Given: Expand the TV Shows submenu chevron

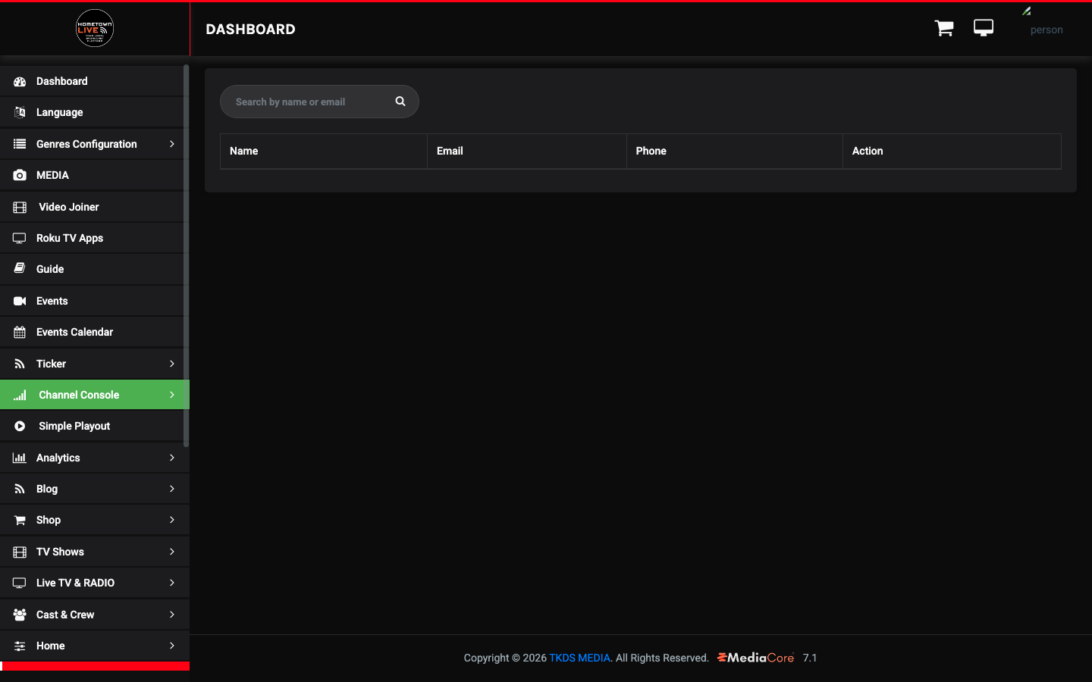Looking at the screenshot, I should pos(172,552).
